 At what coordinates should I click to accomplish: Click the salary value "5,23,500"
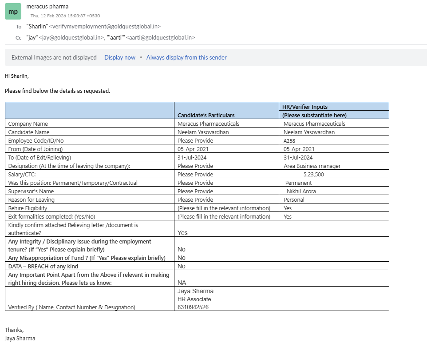[x=313, y=174]
